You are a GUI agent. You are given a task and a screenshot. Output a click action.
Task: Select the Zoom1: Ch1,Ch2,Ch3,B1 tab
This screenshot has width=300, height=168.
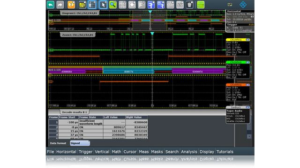[78, 35]
